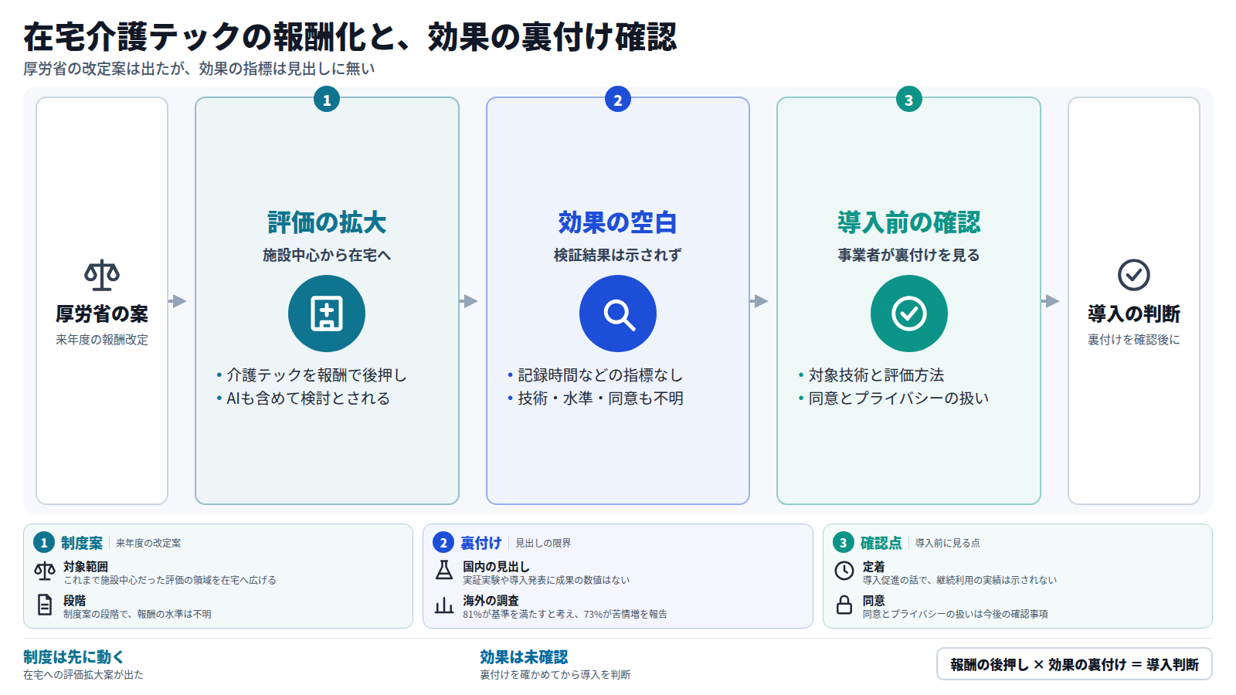Click the 効果の空白 heading

click(618, 222)
